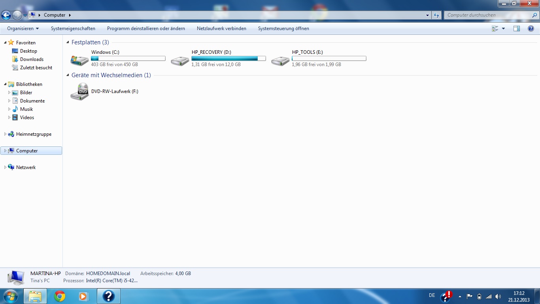This screenshot has width=540, height=304.
Task: Click the Windows (C:) capacity bar
Action: pyautogui.click(x=128, y=59)
